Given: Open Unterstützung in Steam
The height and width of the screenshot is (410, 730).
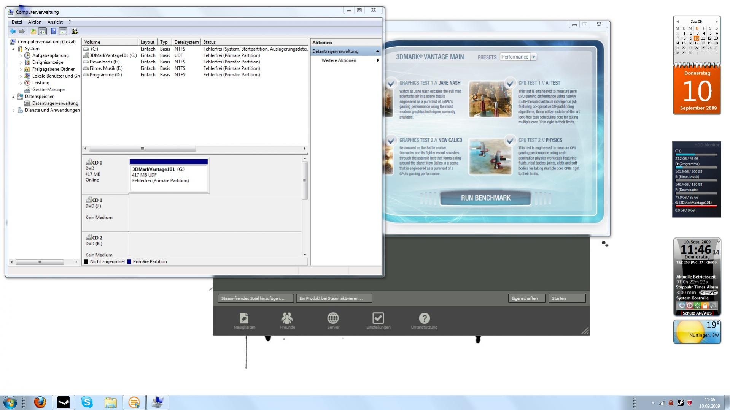Looking at the screenshot, I should (x=424, y=321).
